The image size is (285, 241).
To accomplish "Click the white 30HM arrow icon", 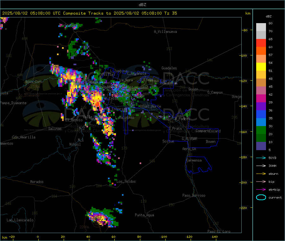I will (x=261, y=166).
